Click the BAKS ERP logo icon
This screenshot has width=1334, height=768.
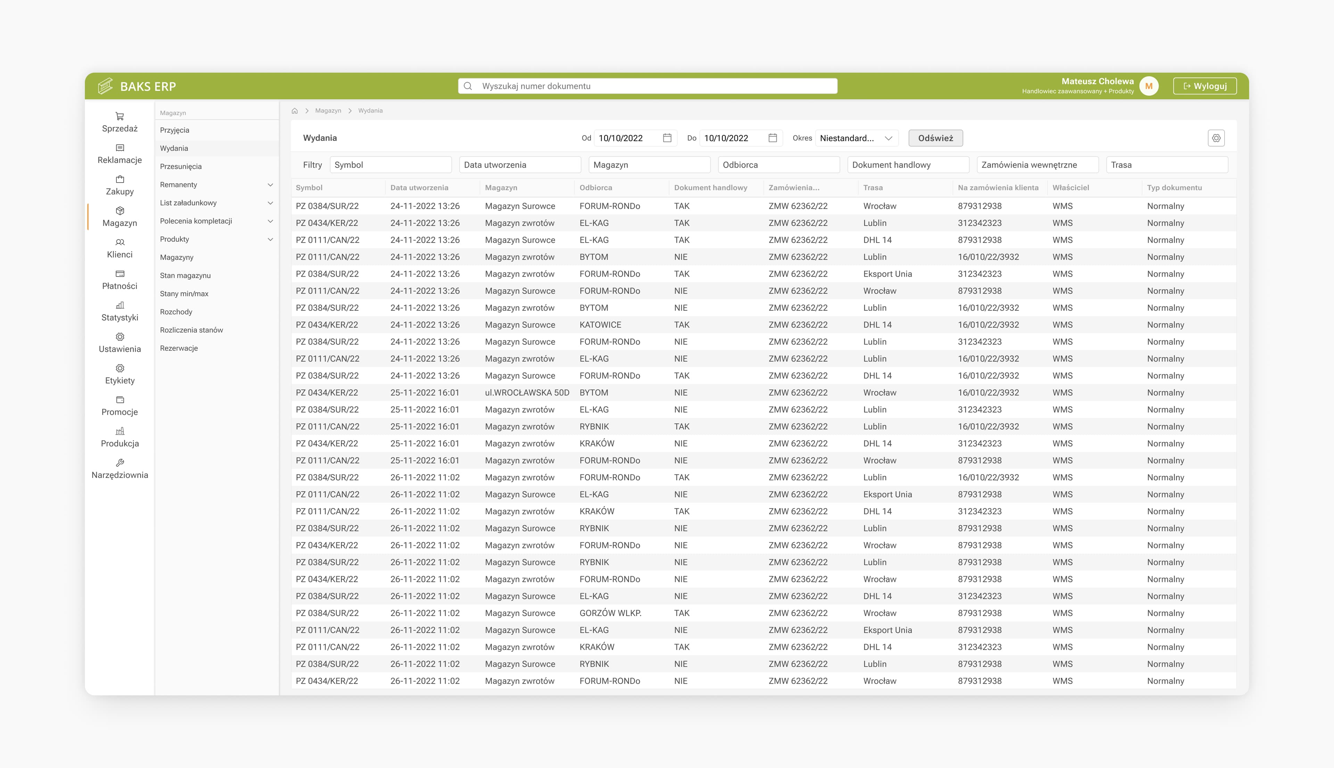pos(106,86)
